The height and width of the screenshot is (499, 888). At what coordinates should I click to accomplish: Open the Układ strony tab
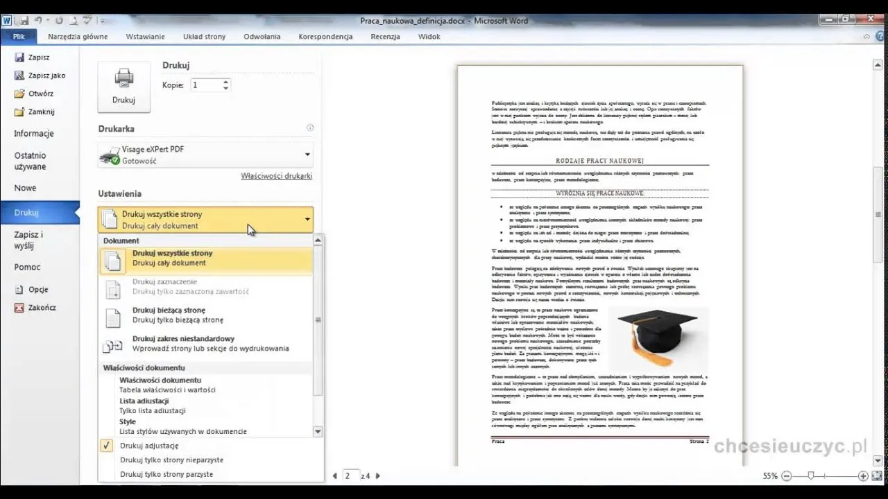coord(204,37)
